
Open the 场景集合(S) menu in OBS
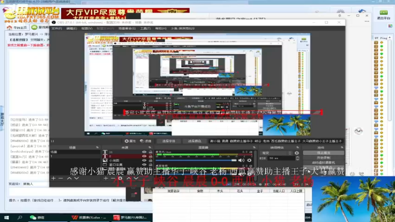(x=127, y=29)
